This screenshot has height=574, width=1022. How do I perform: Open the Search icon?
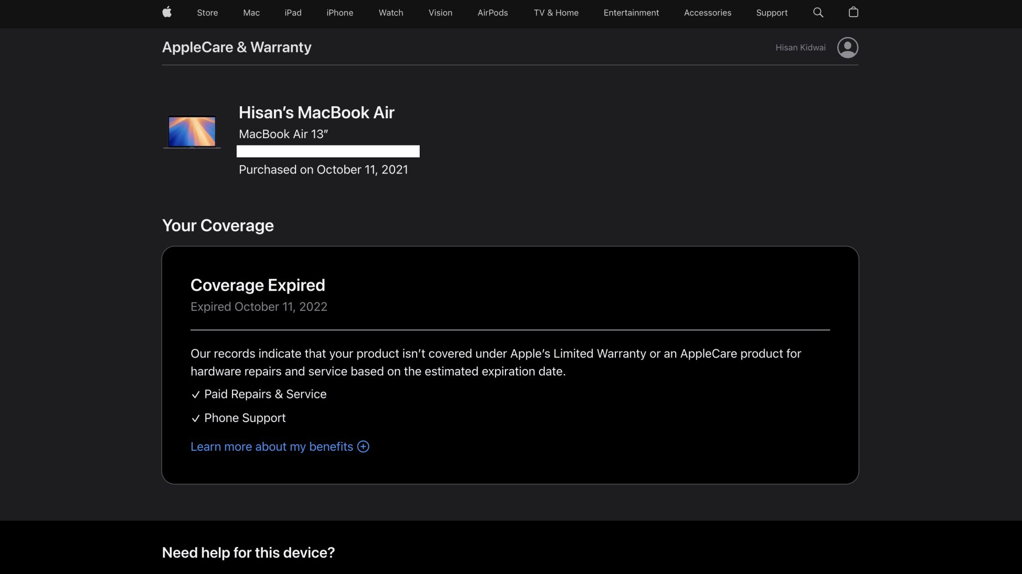tap(818, 12)
